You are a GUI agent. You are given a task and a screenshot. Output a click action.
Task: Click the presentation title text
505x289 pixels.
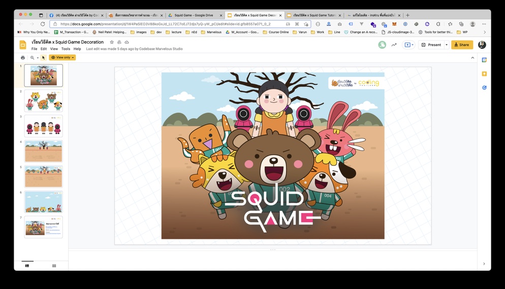pyautogui.click(x=68, y=42)
